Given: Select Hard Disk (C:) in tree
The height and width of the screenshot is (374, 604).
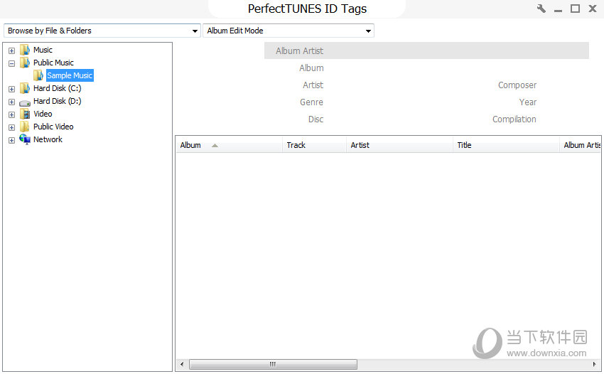Looking at the screenshot, I should click(x=58, y=88).
